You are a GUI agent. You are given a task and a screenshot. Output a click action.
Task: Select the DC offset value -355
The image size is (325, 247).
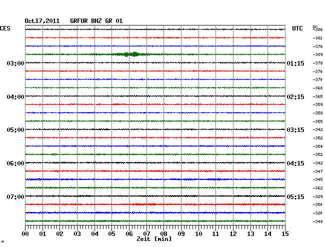click(317, 121)
